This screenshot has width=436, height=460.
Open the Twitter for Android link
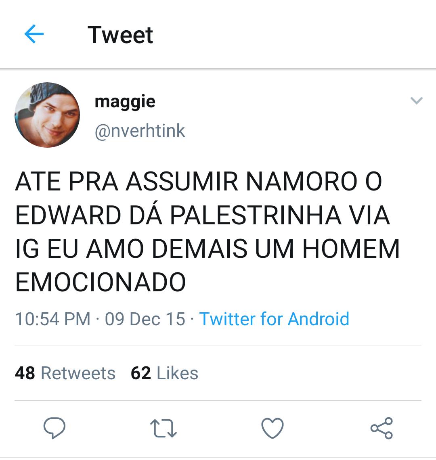(274, 319)
